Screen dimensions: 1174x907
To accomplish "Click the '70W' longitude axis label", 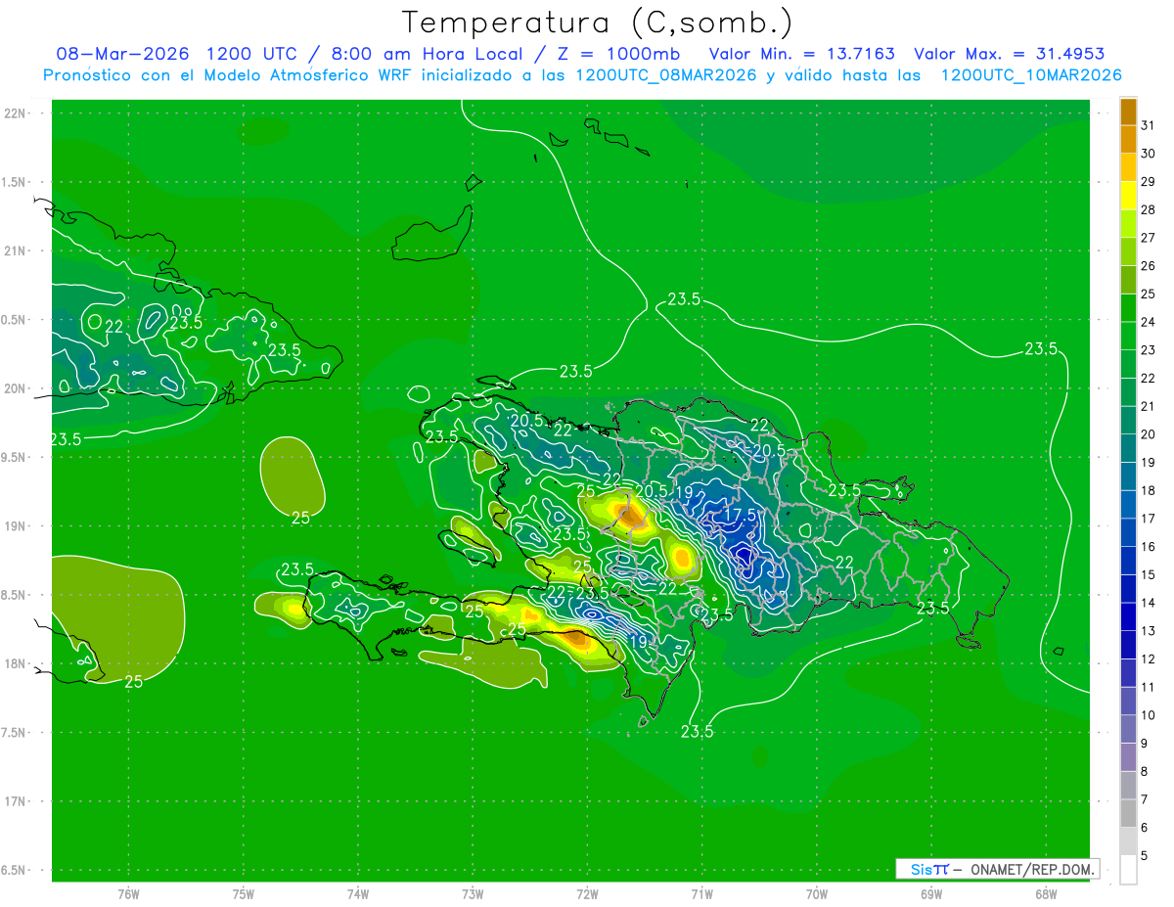I will (817, 894).
